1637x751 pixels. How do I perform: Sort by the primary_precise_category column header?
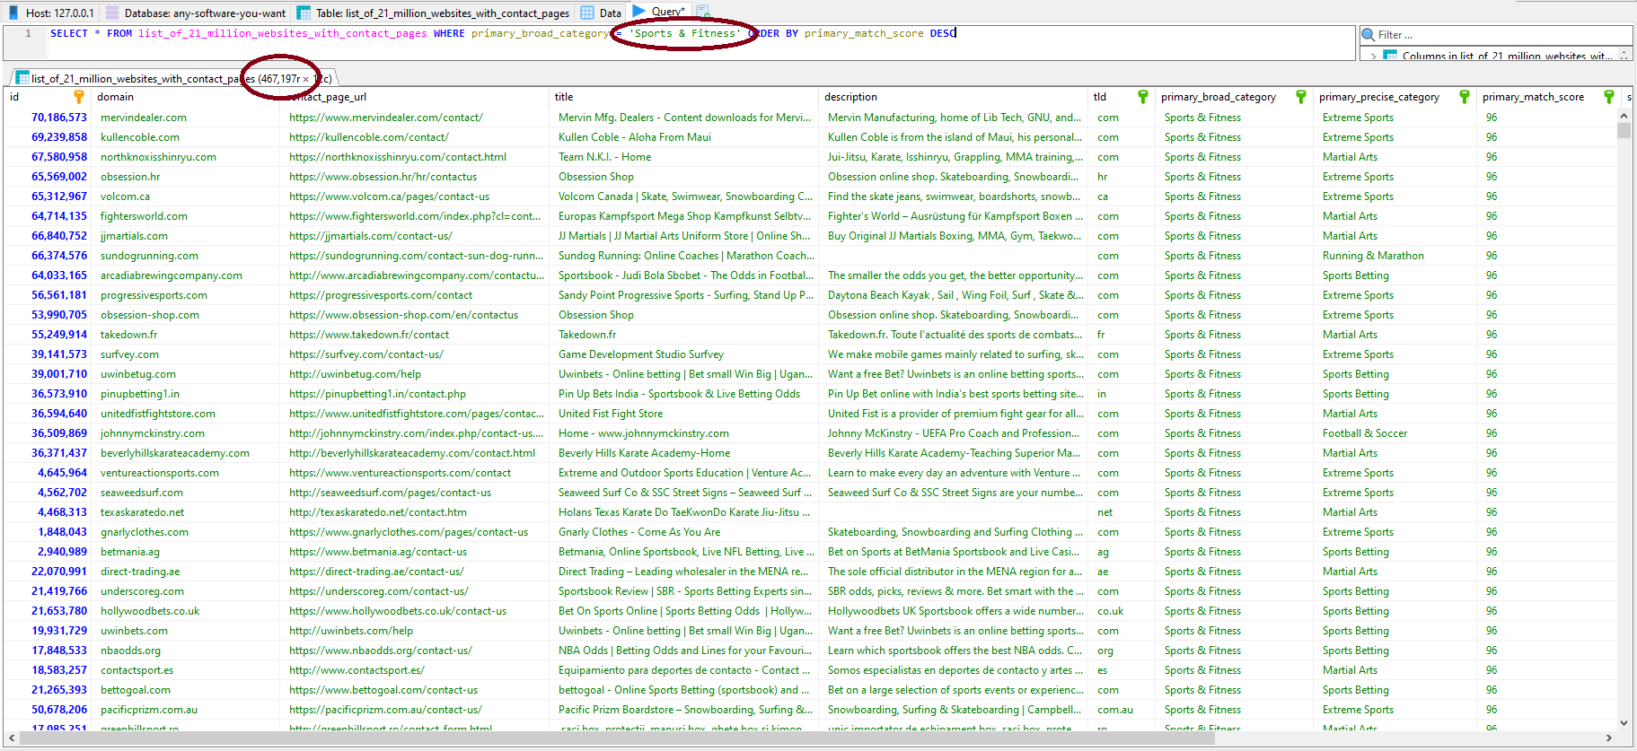1394,97
